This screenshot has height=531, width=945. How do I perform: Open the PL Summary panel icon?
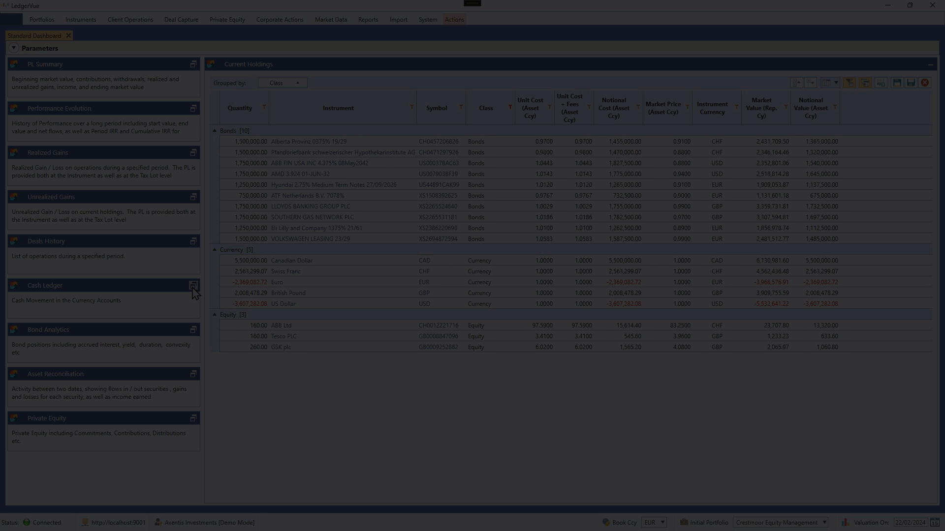click(193, 64)
